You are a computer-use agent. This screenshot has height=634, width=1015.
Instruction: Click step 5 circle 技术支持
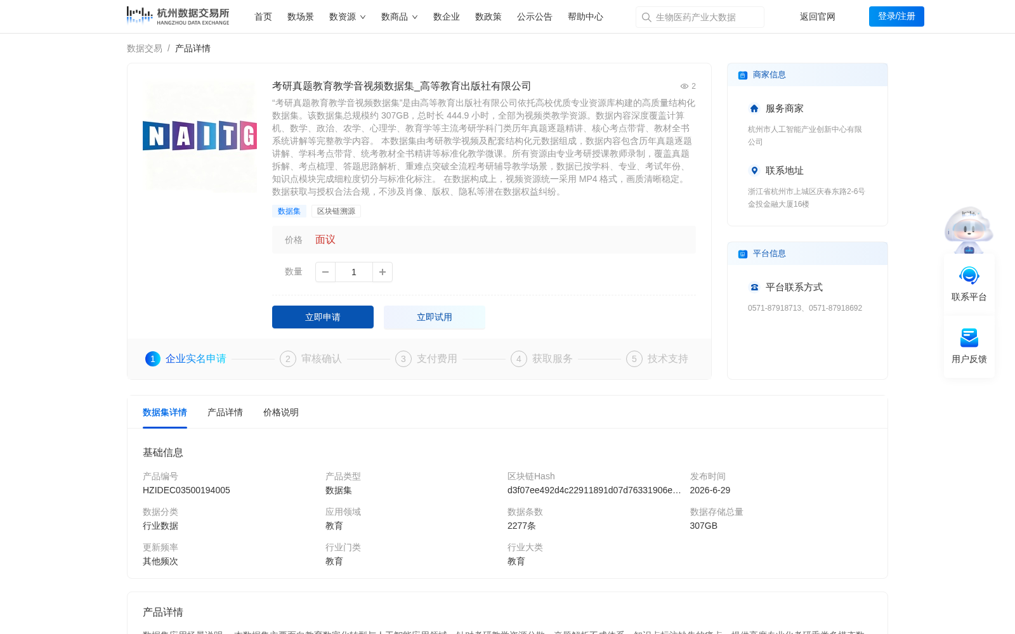point(634,359)
